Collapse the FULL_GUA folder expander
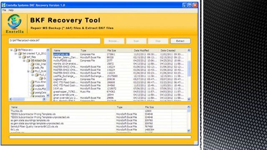Viewport: 267px width, 150px height. pyautogui.click(x=28, y=71)
